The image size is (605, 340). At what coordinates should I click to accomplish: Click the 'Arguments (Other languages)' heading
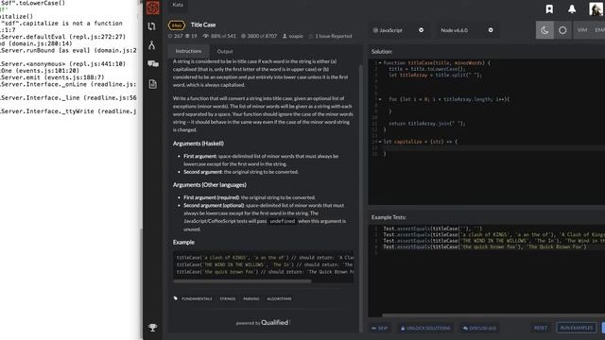coord(210,185)
